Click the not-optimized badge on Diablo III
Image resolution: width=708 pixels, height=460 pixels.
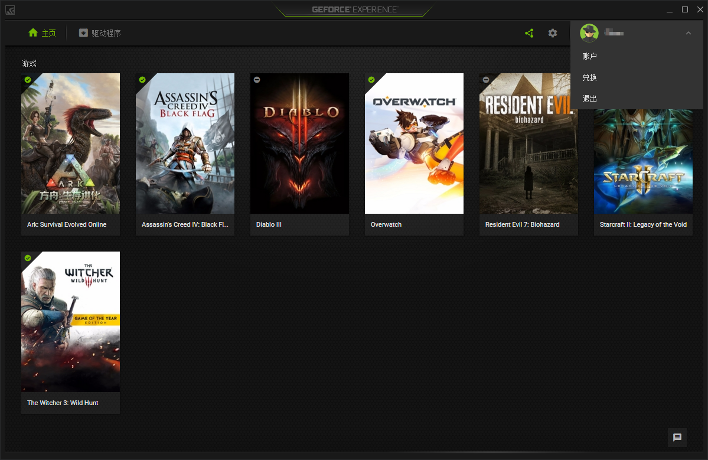(x=257, y=80)
